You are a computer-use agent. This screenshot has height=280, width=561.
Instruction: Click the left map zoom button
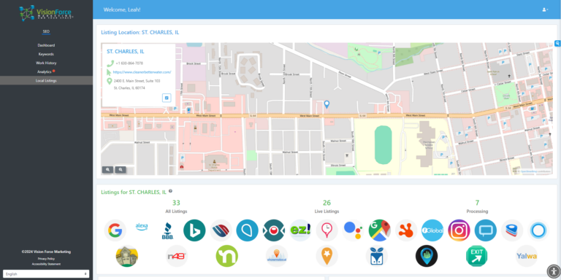(107, 170)
